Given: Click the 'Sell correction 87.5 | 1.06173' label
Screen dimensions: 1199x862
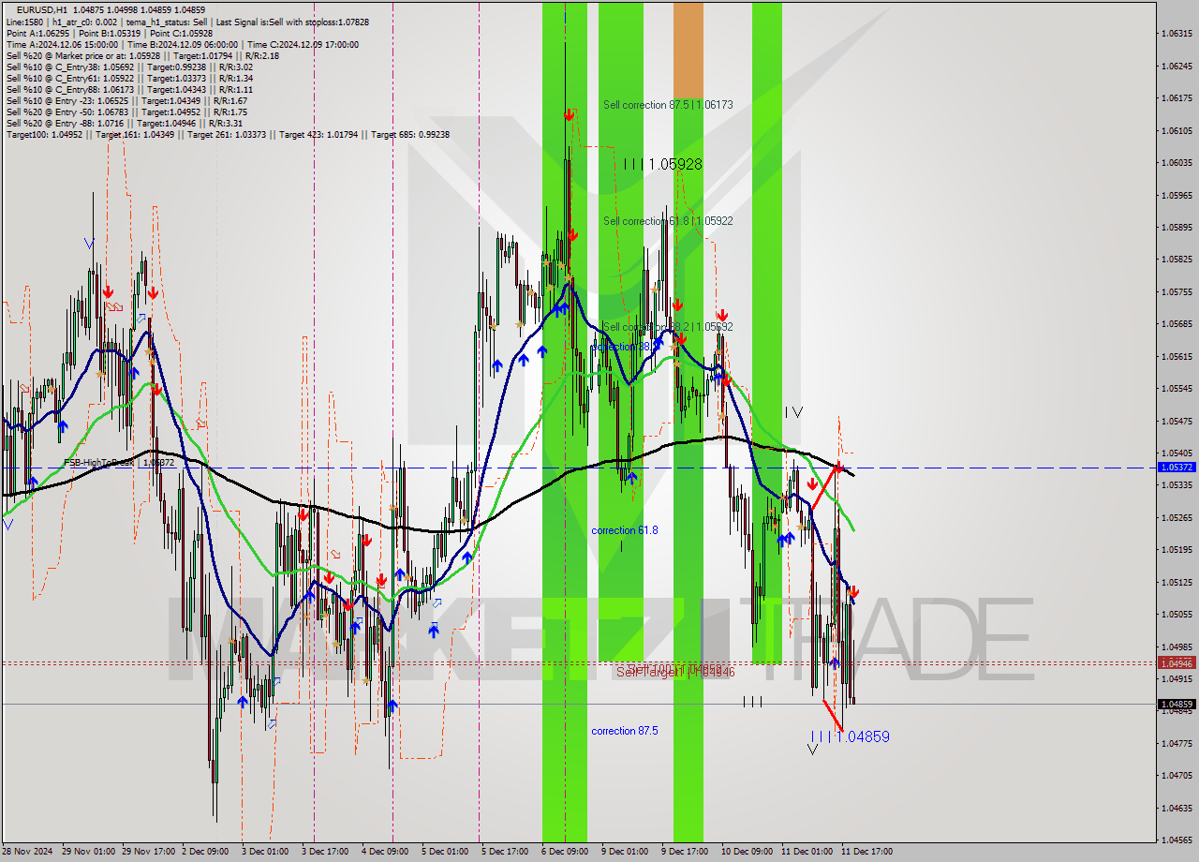Looking at the screenshot, I should point(668,105).
